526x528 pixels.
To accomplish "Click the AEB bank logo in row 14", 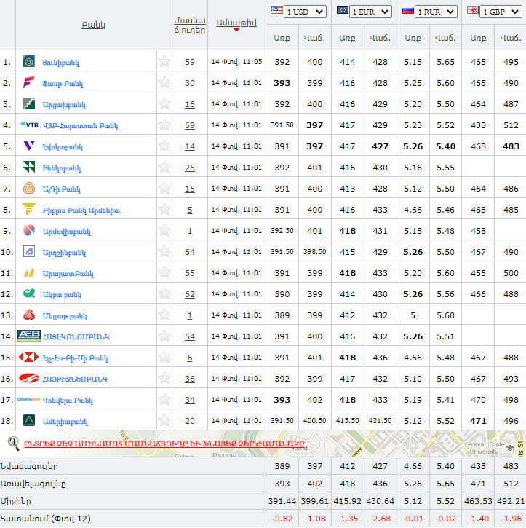I will (x=29, y=336).
